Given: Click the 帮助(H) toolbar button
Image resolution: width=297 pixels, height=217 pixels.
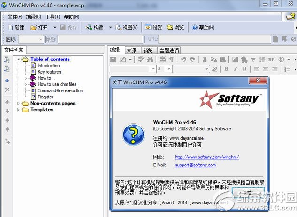Looking at the screenshot, I should point(203,28).
